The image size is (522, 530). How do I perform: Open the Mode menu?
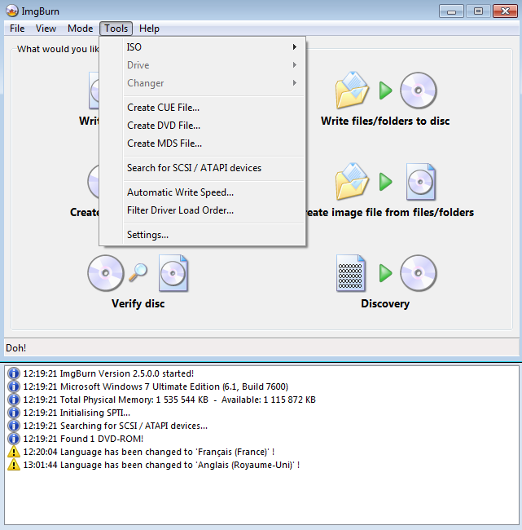tap(80, 29)
